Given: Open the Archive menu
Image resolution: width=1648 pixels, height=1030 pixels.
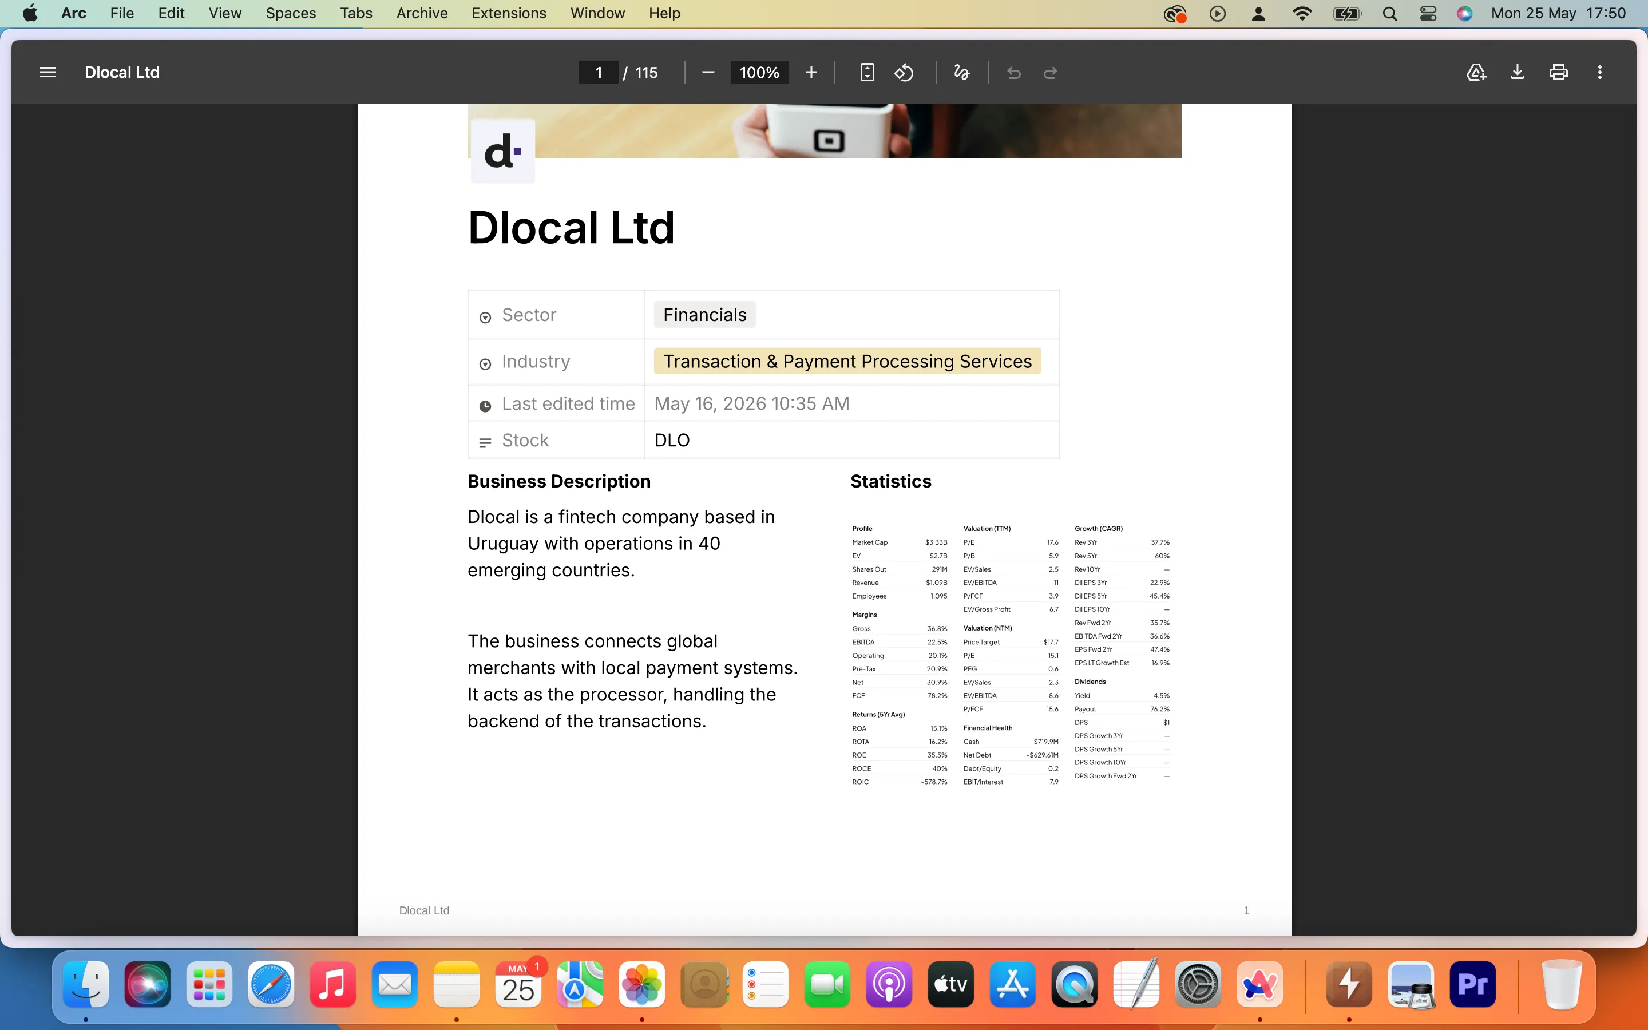Looking at the screenshot, I should [422, 14].
